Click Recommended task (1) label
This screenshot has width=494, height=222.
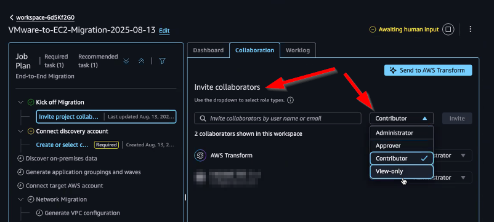(98, 61)
